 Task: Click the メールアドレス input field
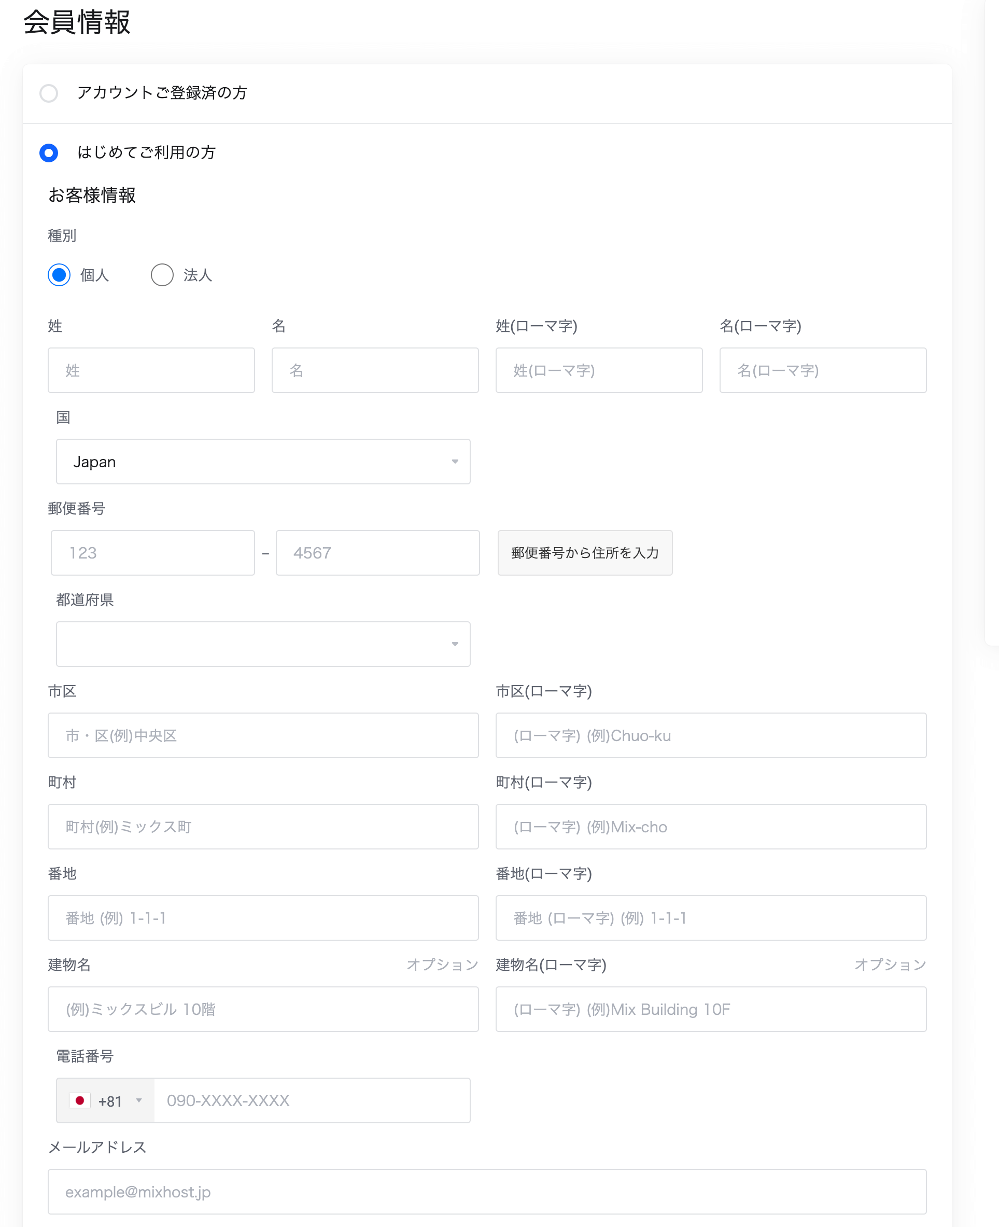pyautogui.click(x=487, y=1192)
